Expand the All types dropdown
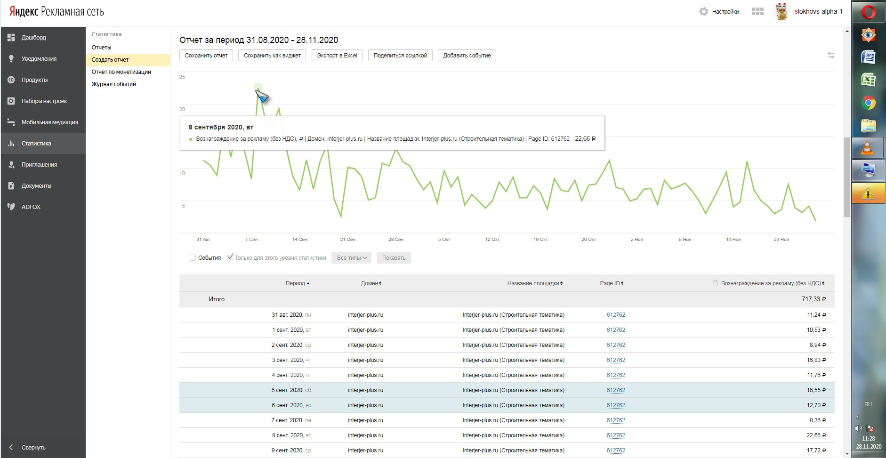The width and height of the screenshot is (886, 458). [351, 258]
